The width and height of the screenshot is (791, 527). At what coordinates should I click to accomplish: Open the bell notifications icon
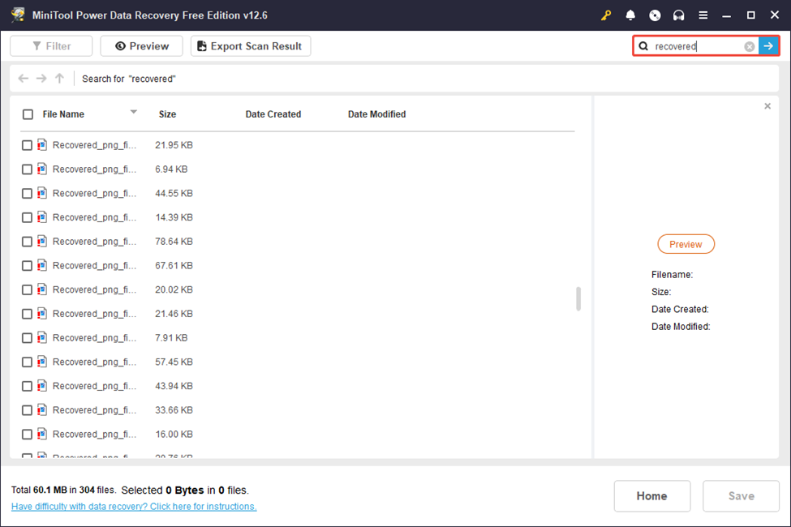click(x=630, y=15)
